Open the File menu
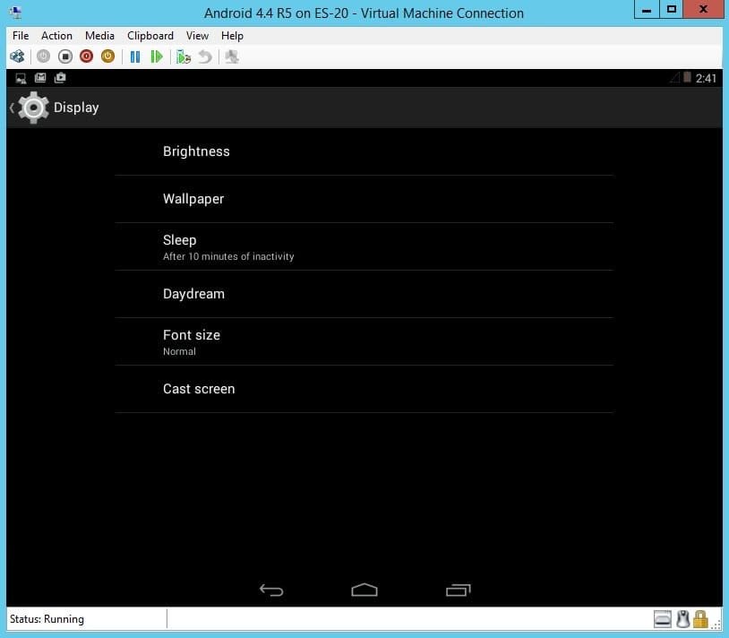This screenshot has height=638, width=729. [21, 36]
